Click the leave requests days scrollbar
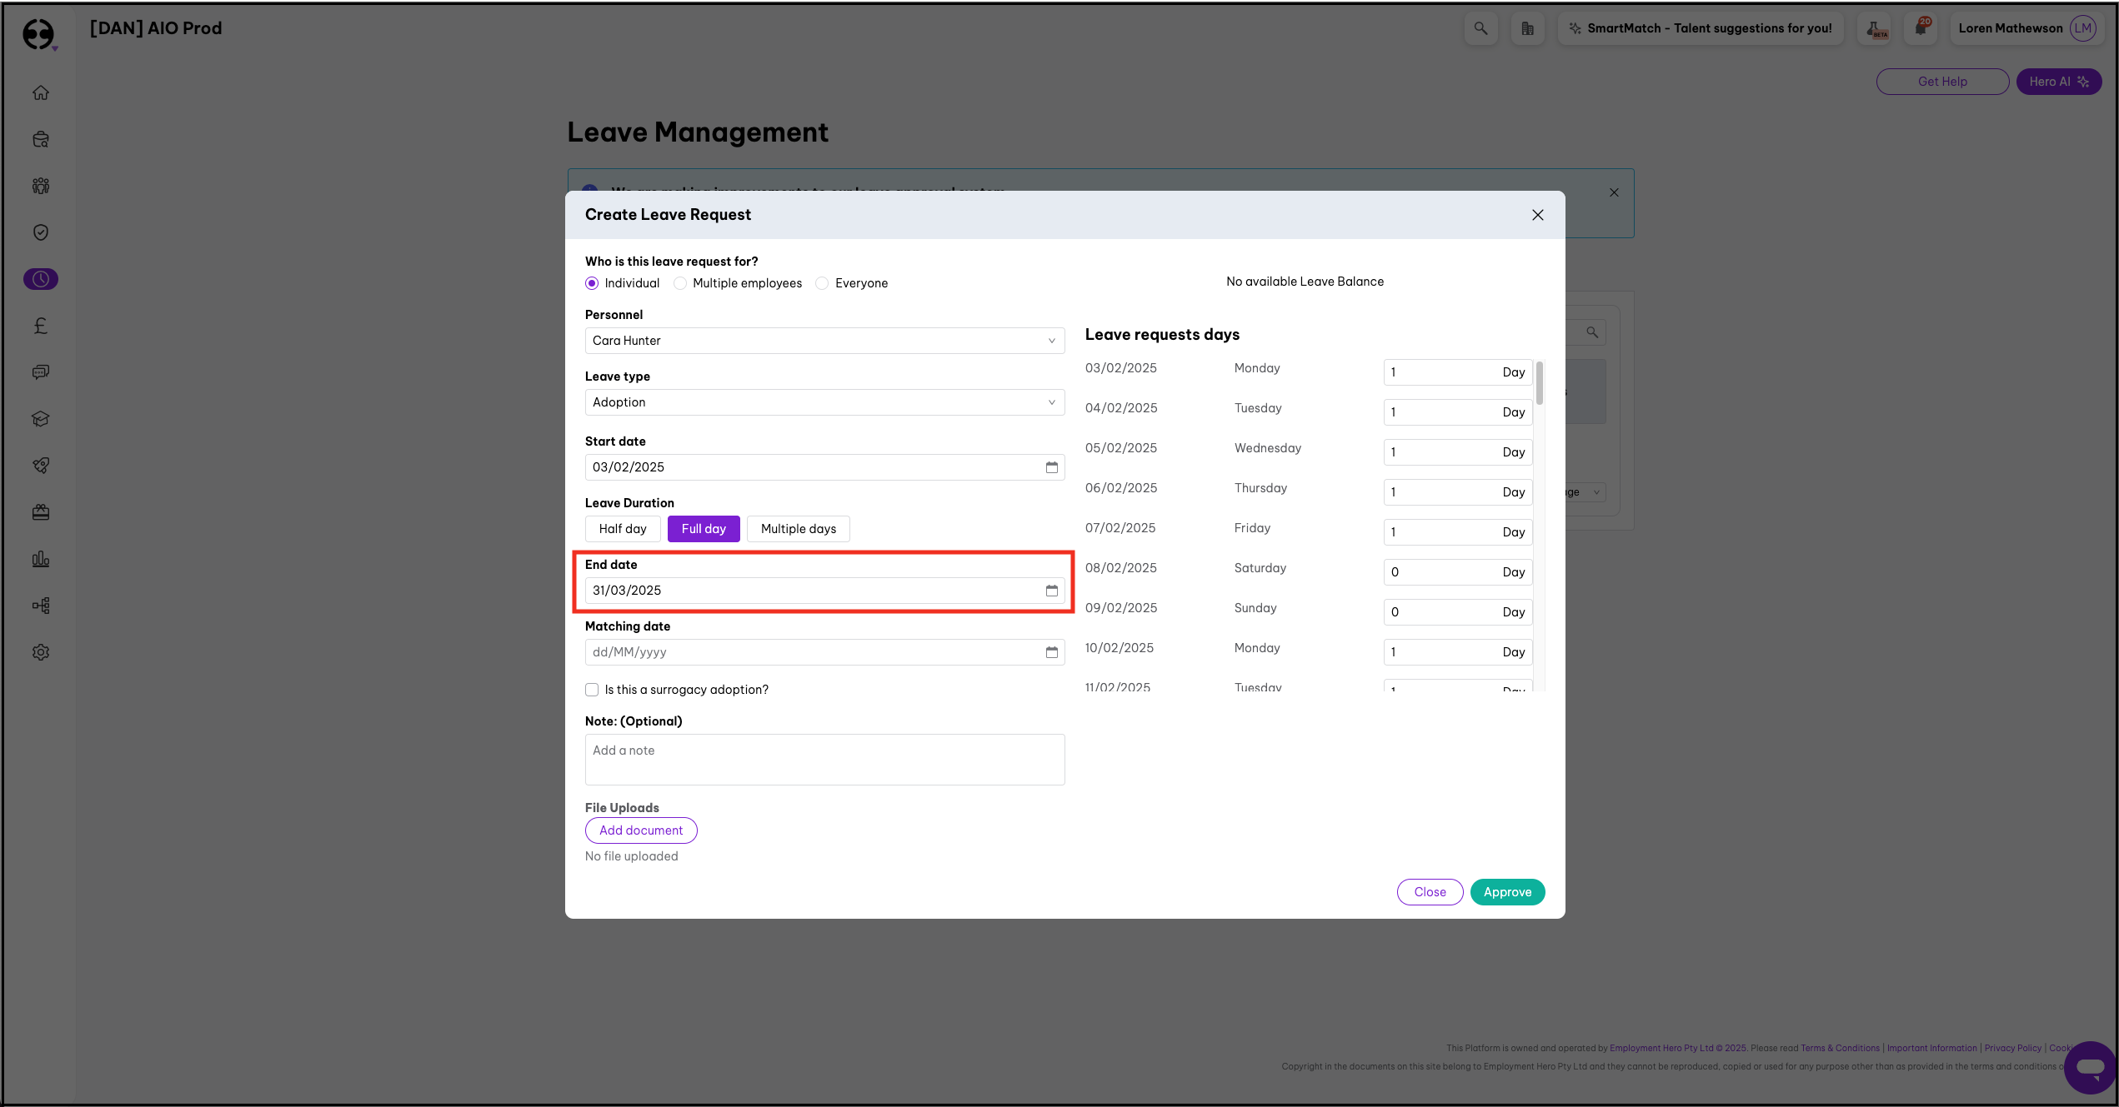2119x1107 pixels. pyautogui.click(x=1539, y=383)
